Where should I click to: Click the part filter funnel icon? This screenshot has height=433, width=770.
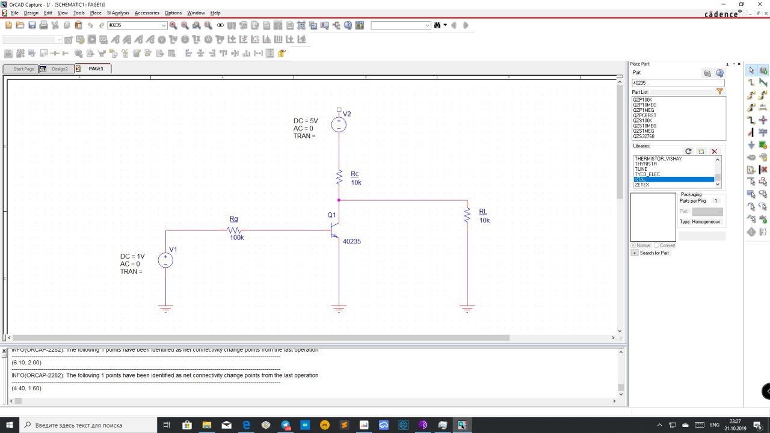click(x=719, y=91)
